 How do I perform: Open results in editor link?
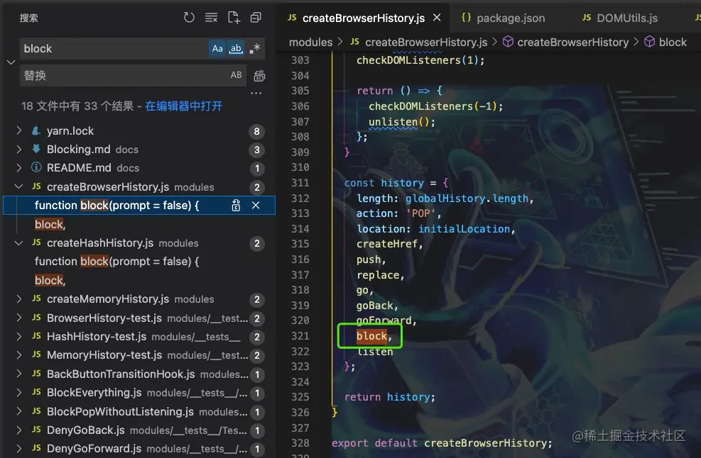click(184, 106)
